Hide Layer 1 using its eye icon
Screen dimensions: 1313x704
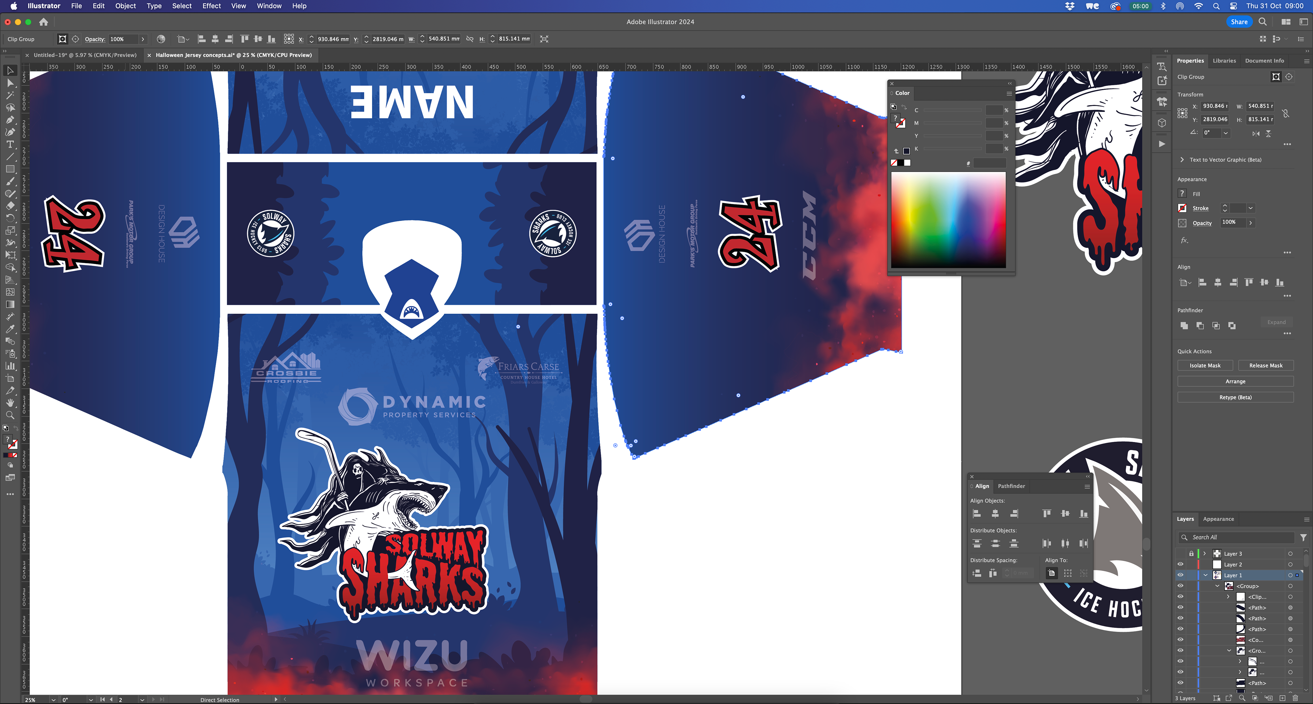pyautogui.click(x=1180, y=575)
